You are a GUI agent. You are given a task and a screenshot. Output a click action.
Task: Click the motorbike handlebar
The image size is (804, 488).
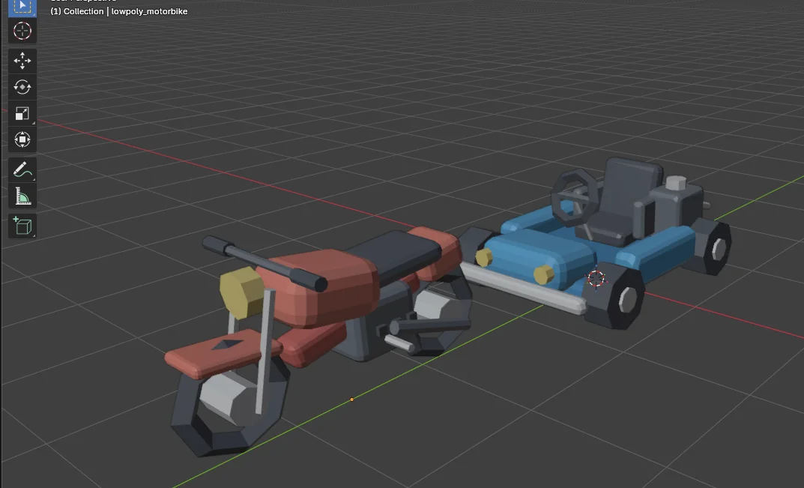click(x=264, y=264)
